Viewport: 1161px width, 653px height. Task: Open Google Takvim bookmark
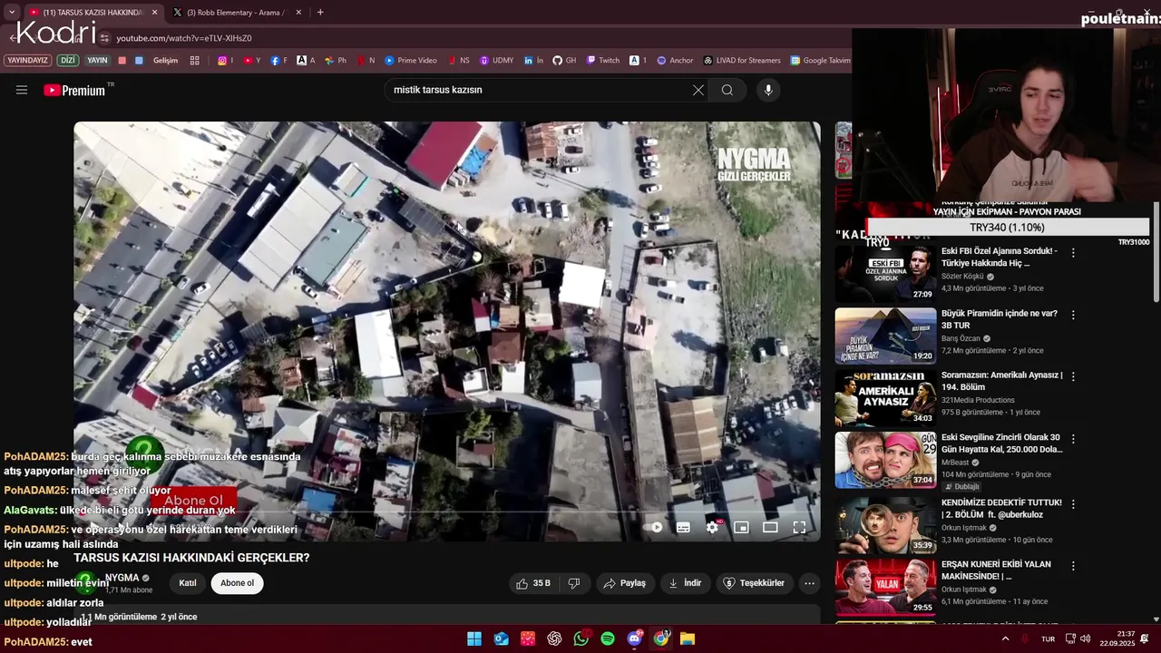point(820,61)
